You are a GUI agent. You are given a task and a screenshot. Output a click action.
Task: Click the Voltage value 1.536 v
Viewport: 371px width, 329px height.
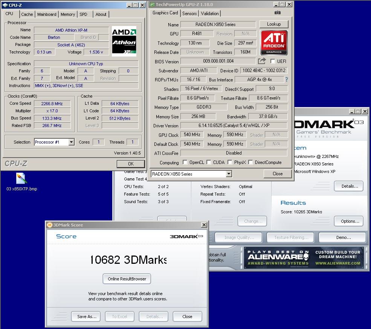pos(96,52)
